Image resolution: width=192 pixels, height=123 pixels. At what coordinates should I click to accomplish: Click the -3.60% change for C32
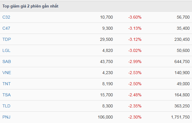[135, 17]
